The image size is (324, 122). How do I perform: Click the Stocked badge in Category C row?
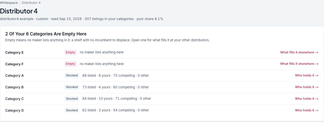tap(72, 99)
